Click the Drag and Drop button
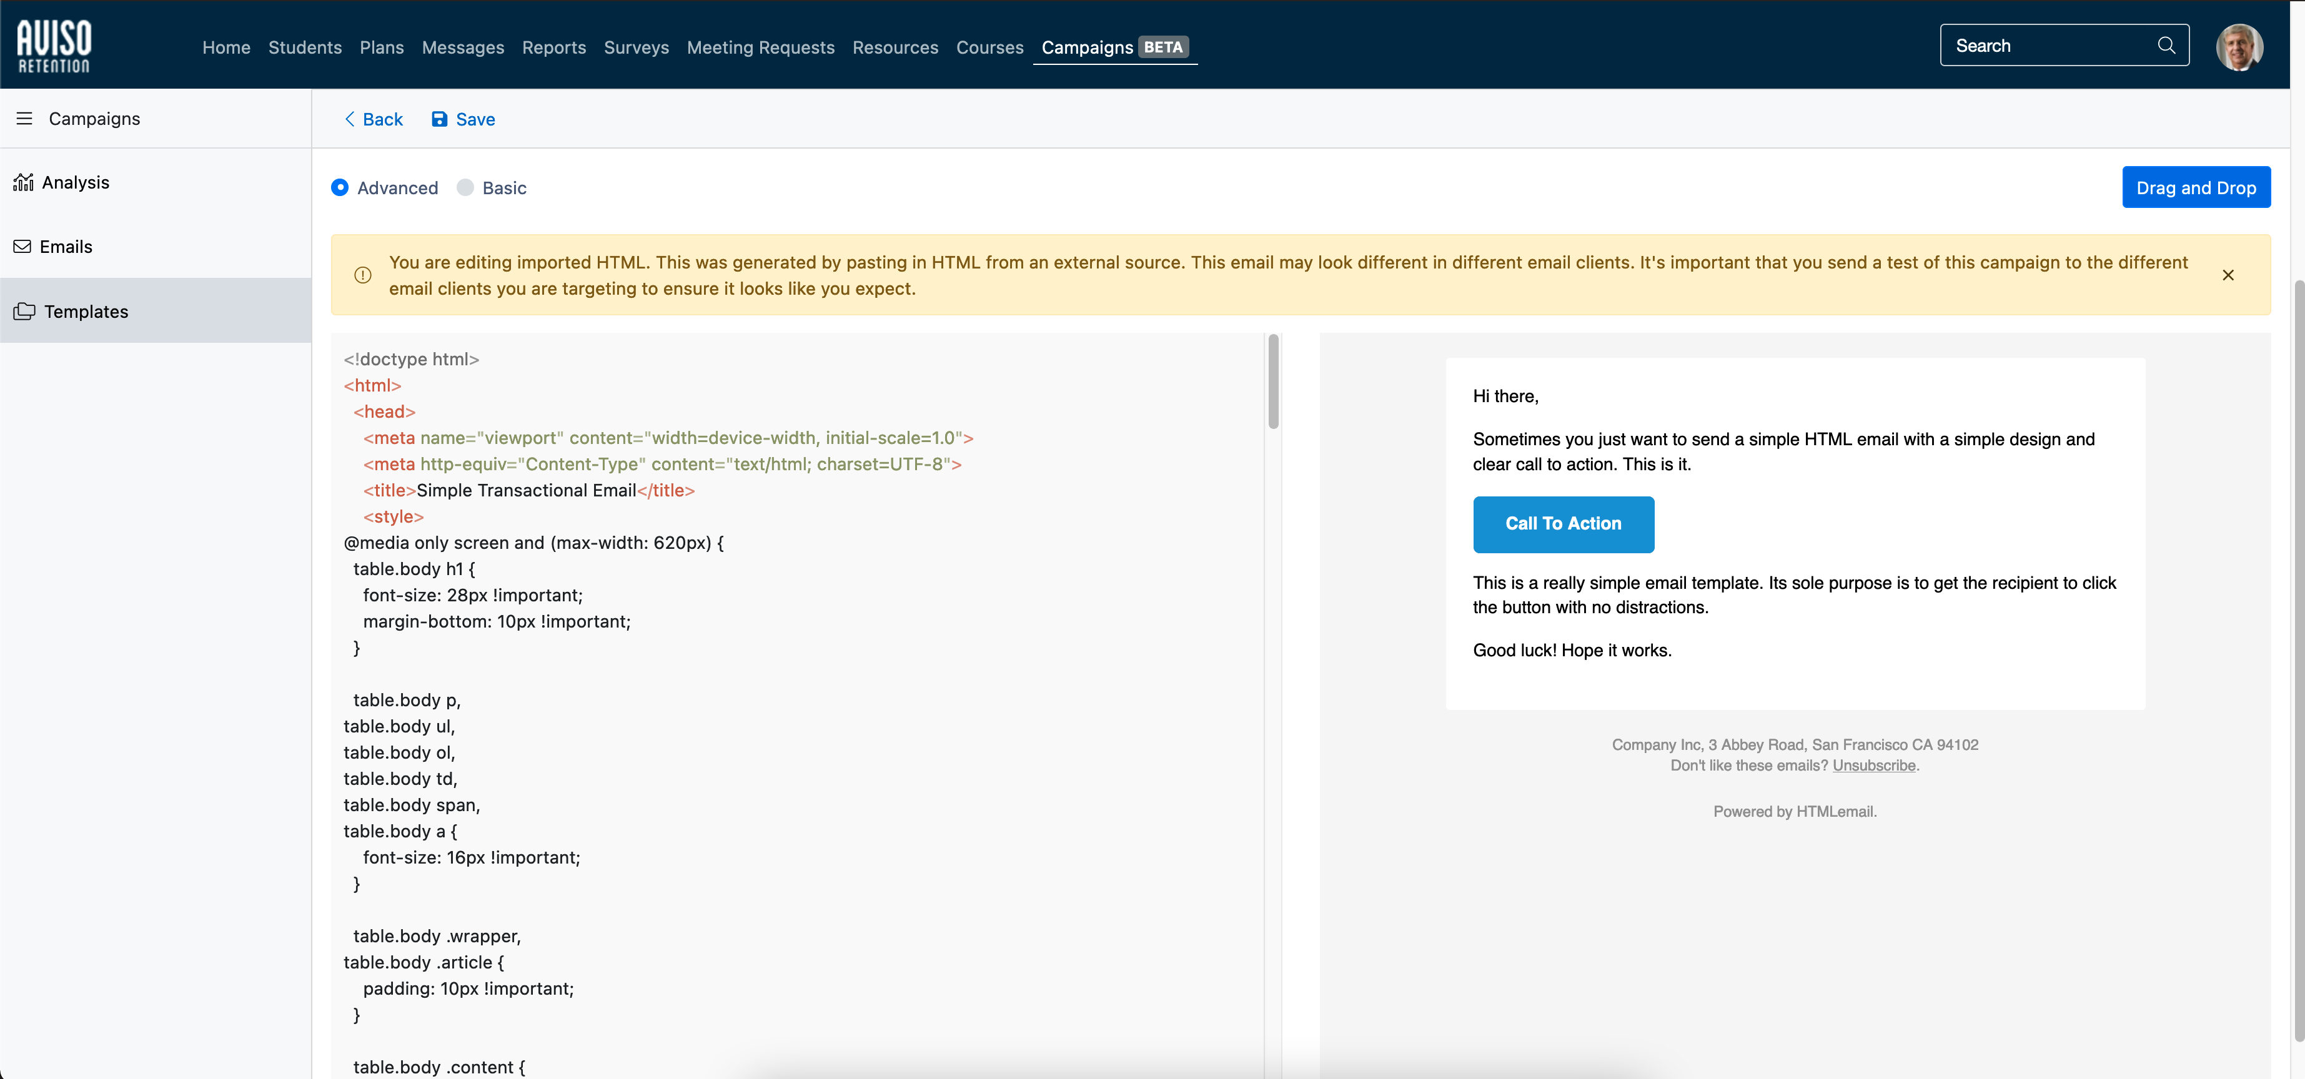The height and width of the screenshot is (1079, 2305). (x=2196, y=188)
